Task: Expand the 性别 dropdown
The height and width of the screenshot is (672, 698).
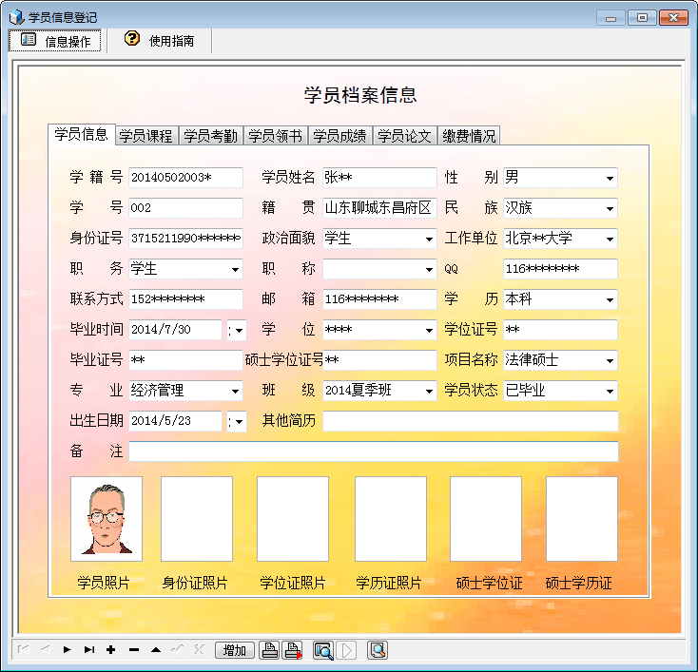Action: 609,178
